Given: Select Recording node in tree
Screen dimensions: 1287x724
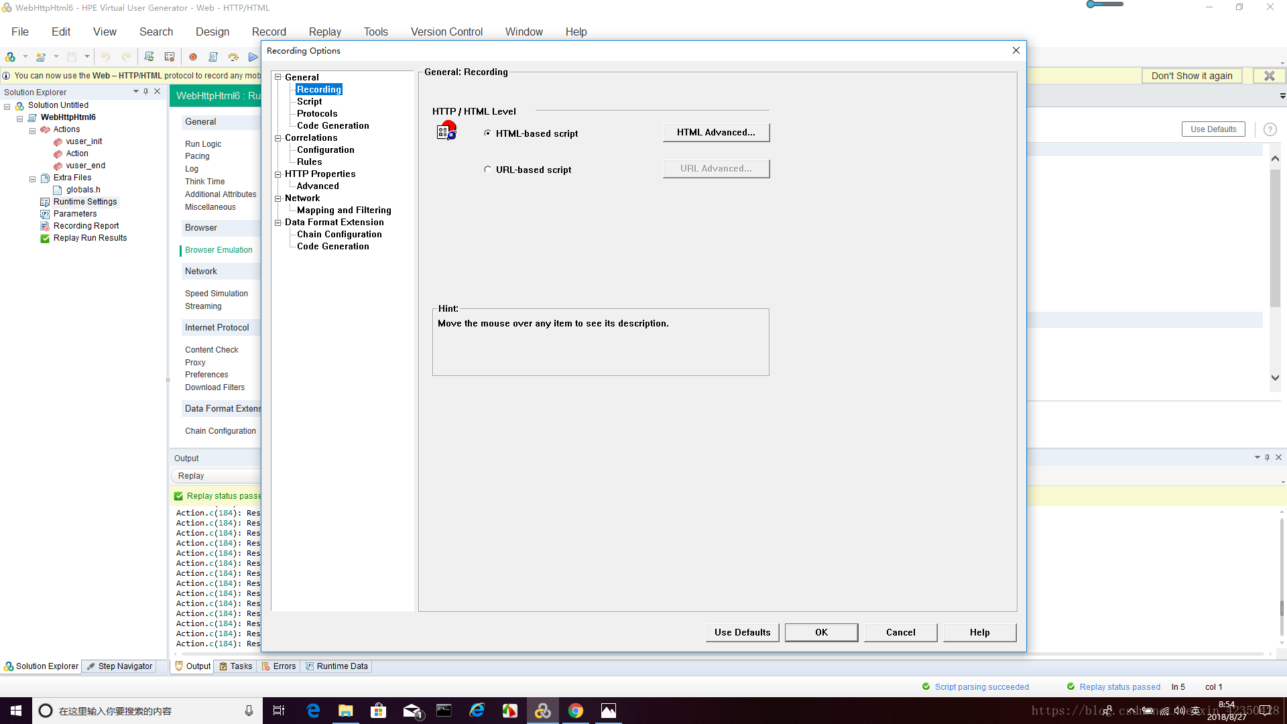Looking at the screenshot, I should [319, 89].
